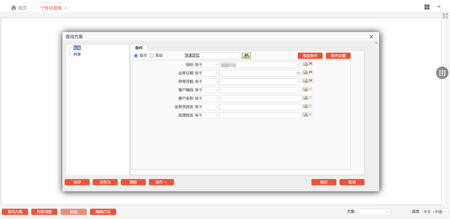Open the lookup icon for 客户名称 row

point(305,98)
